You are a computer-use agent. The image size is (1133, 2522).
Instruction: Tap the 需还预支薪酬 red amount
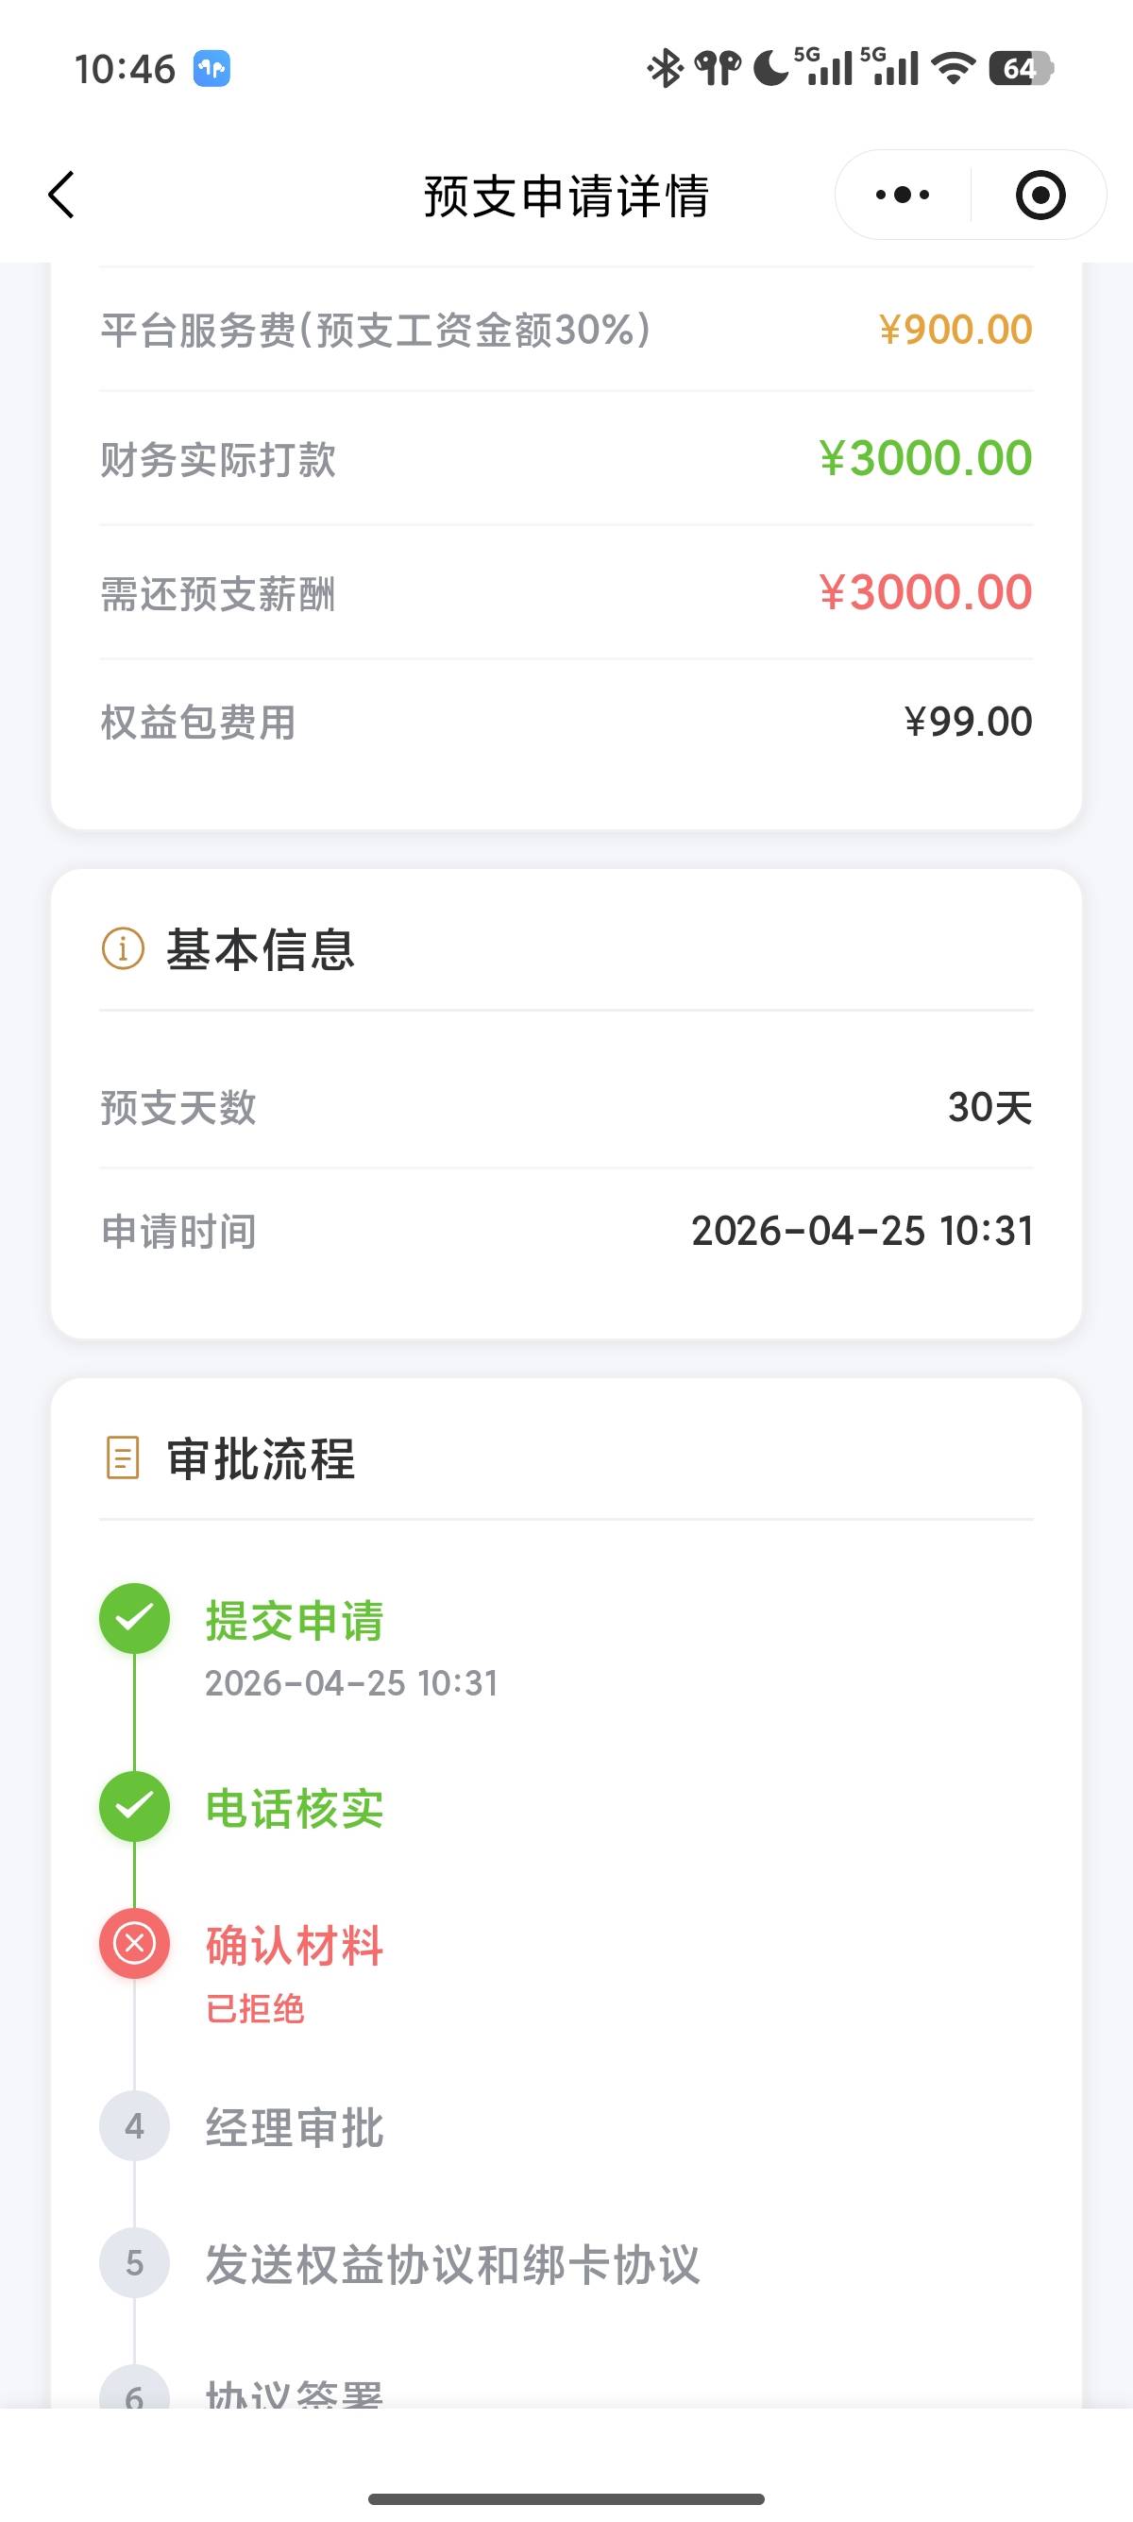pos(925,592)
